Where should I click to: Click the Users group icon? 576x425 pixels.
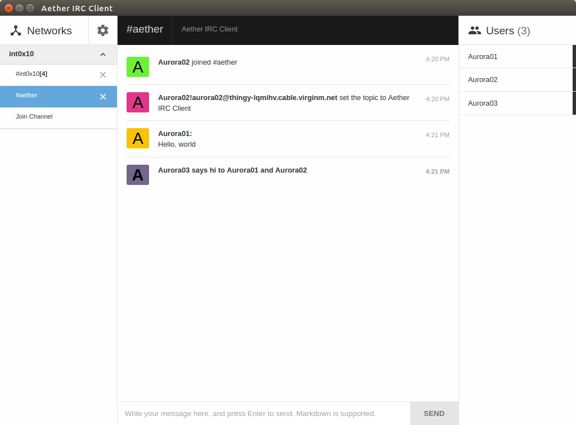[475, 30]
